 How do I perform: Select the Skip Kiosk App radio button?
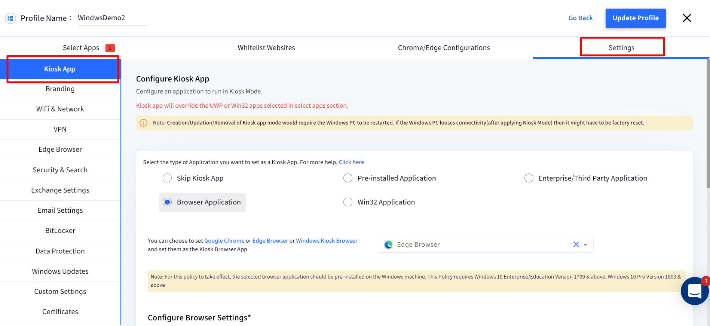point(167,178)
